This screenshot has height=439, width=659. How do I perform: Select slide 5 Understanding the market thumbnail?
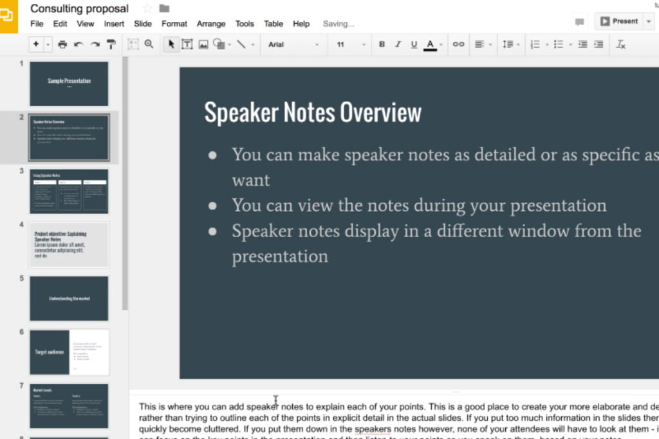[x=69, y=298]
